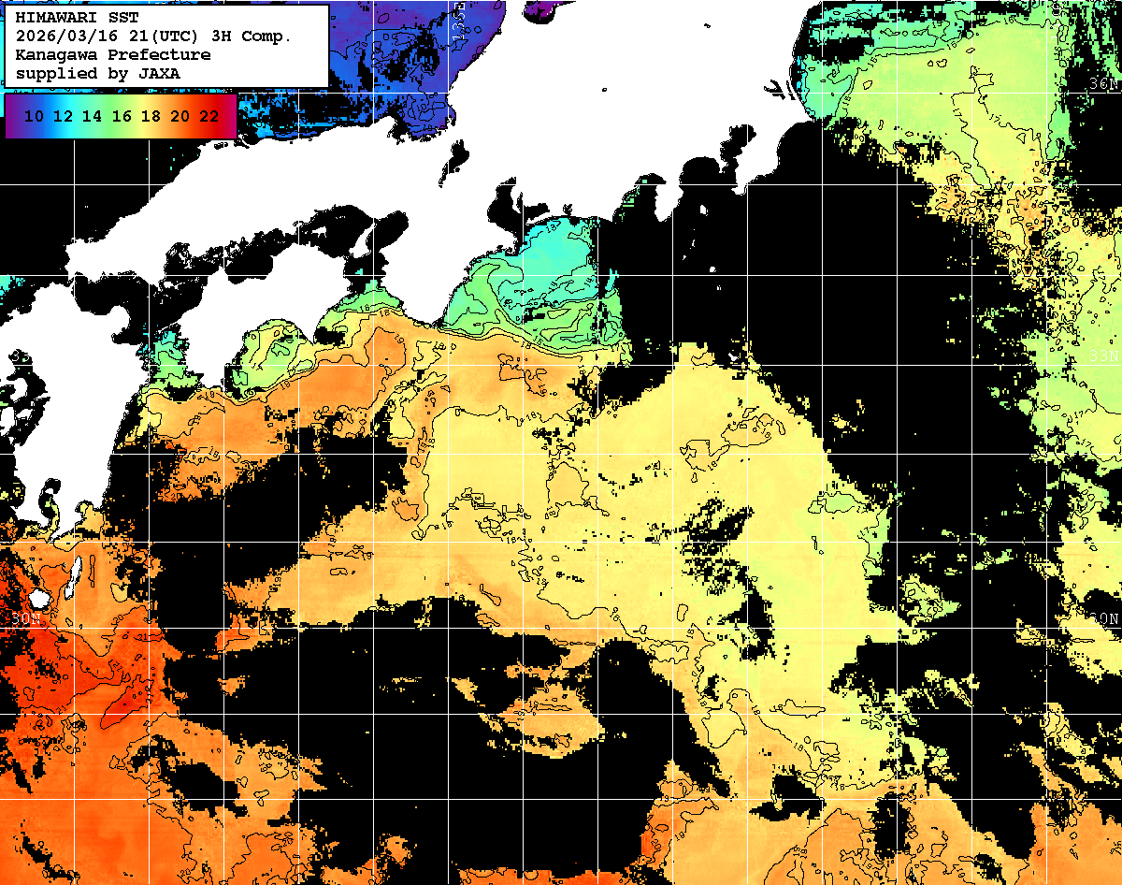Click the purple left end of color scale

12,117
